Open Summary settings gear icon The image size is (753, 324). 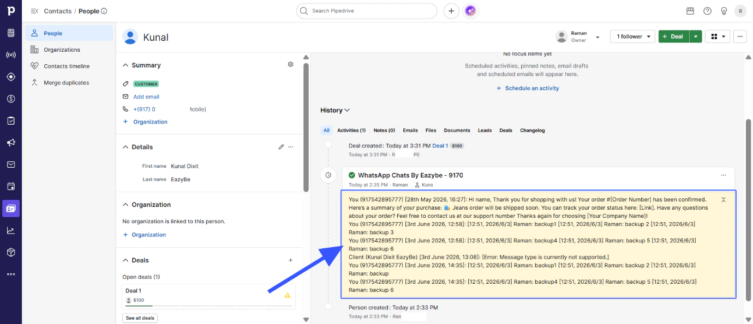pyautogui.click(x=291, y=64)
